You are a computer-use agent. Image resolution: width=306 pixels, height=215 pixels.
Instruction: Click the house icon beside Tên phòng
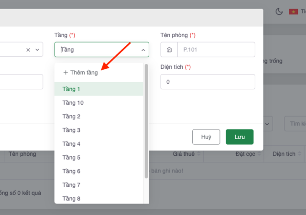(169, 50)
